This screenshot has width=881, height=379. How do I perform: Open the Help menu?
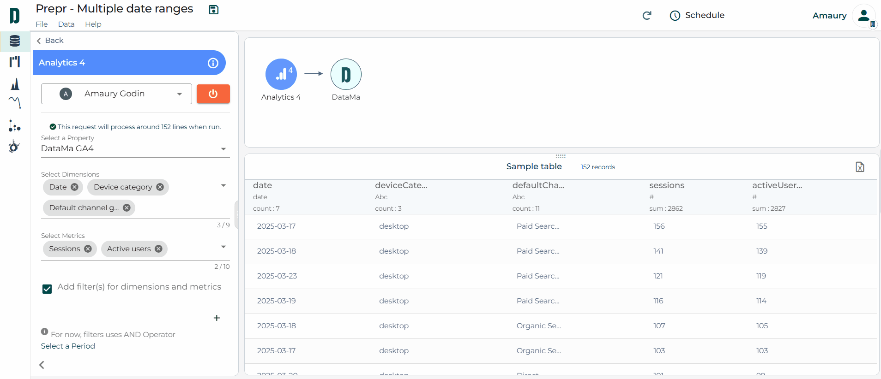pyautogui.click(x=93, y=24)
